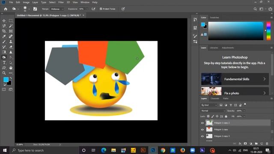
Task: Select the Frame tool
Action: point(11,31)
